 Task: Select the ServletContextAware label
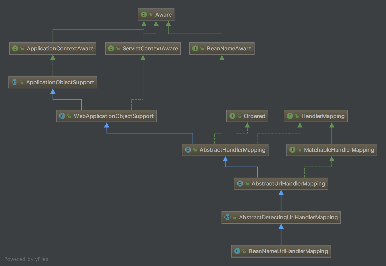tap(150, 48)
